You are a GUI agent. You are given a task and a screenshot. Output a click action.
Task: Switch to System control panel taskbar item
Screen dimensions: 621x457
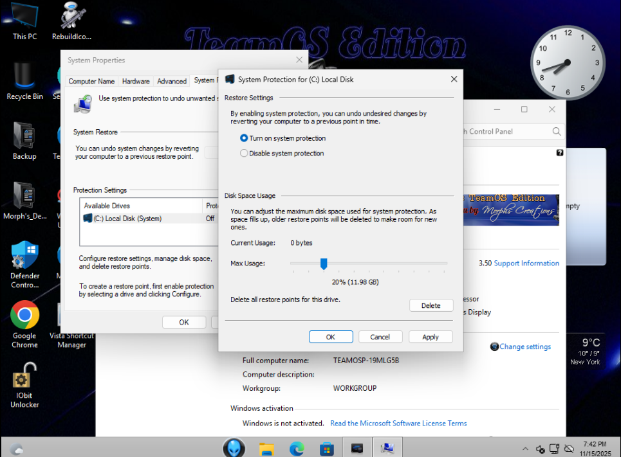pos(387,448)
